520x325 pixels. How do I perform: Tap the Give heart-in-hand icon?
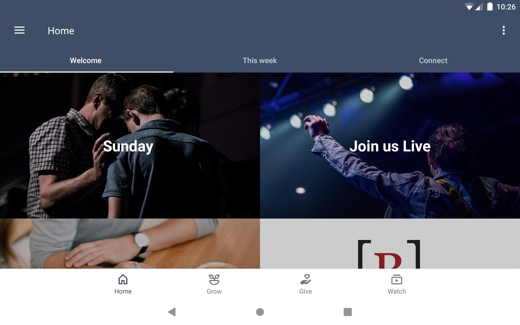pyautogui.click(x=305, y=279)
